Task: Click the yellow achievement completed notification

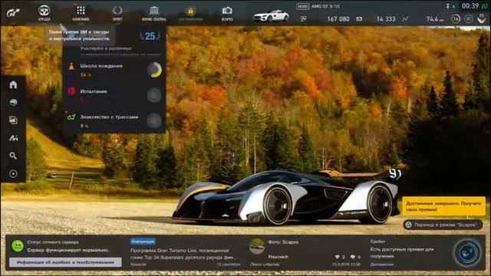Action: pyautogui.click(x=443, y=206)
